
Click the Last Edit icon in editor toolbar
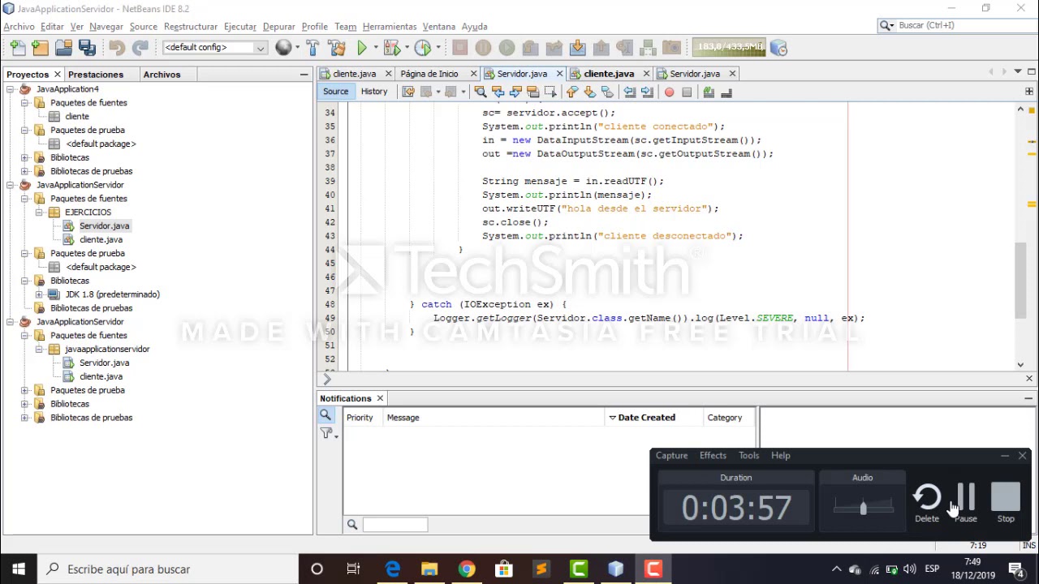[x=407, y=92]
